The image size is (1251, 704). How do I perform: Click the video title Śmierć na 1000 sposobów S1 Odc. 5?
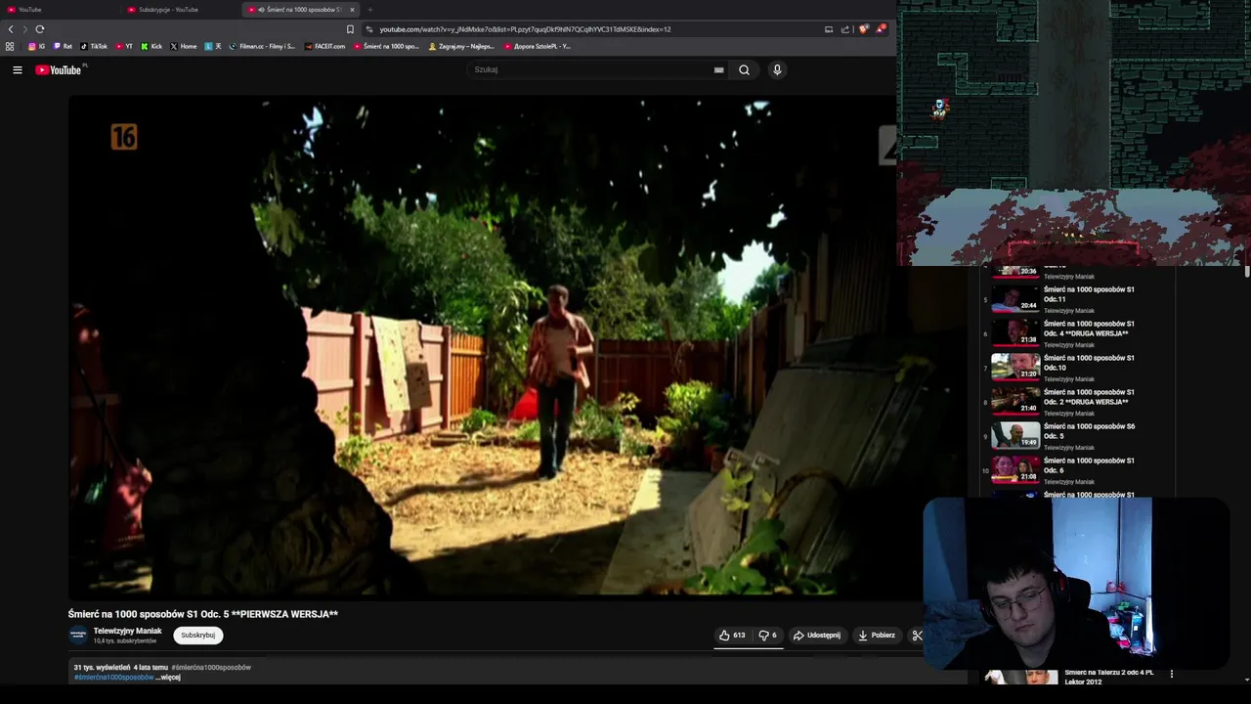[x=203, y=614]
